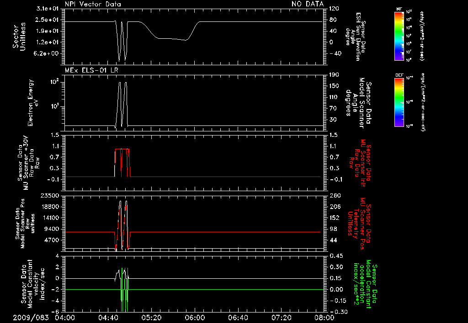Select the MEx ELS-01 LR panel title
The height and width of the screenshot is (323, 468).
click(x=91, y=70)
